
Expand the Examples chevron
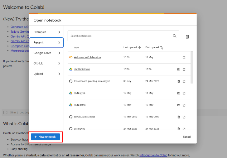pos(59,32)
